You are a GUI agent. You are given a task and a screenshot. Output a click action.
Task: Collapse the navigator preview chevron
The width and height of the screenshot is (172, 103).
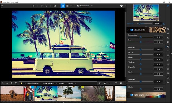coord(146,26)
